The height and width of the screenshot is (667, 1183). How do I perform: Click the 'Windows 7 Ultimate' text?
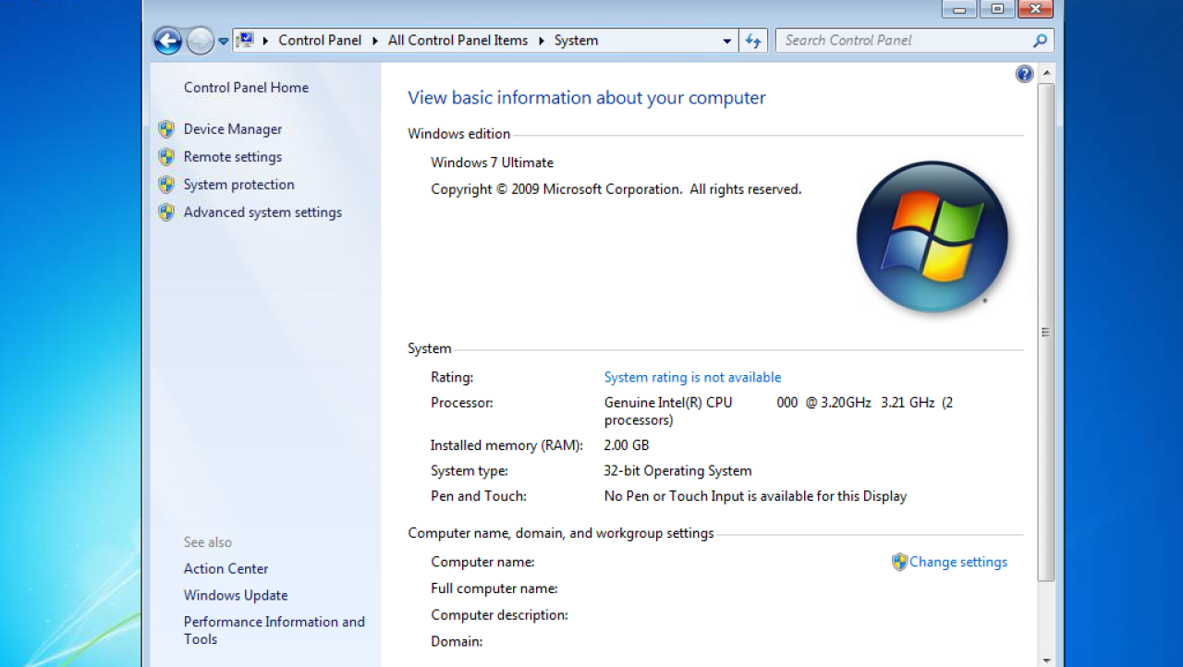493,163
